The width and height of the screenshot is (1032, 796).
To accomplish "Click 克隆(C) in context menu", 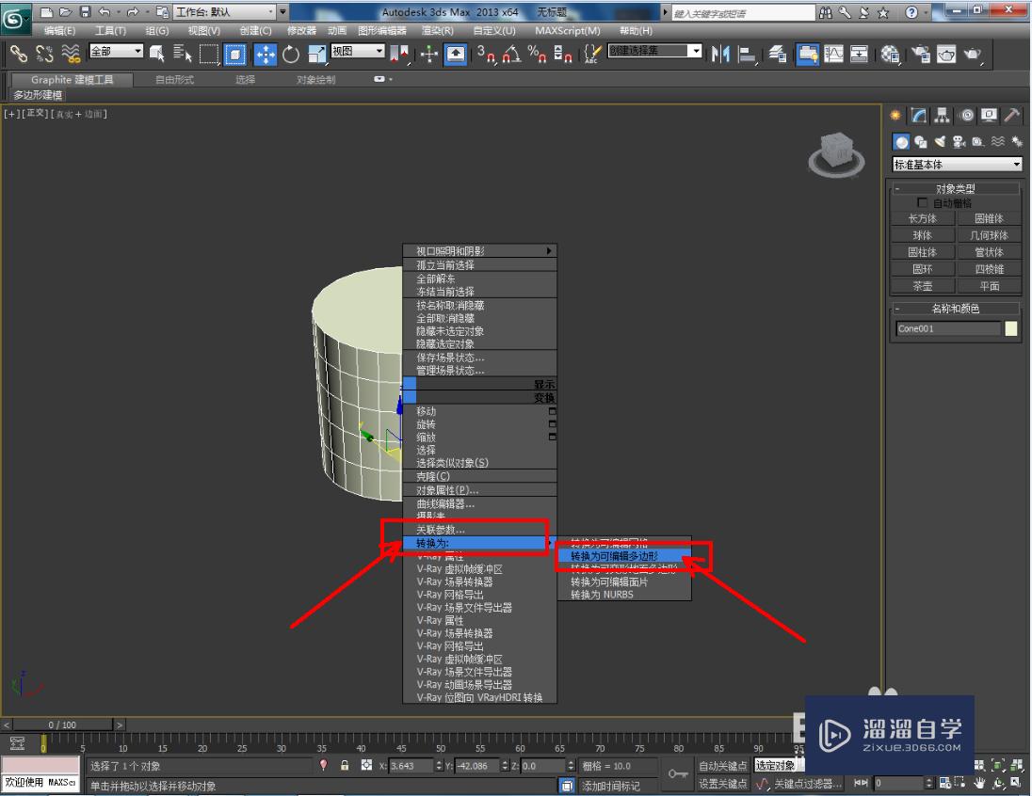I will pyautogui.click(x=480, y=476).
